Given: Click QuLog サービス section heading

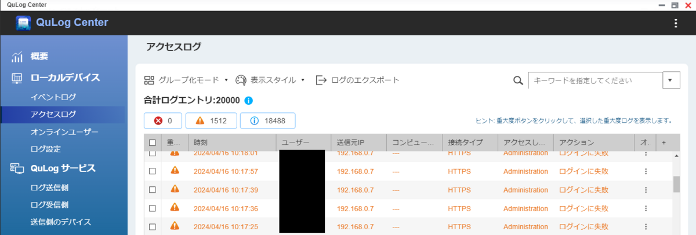Looking at the screenshot, I should (x=63, y=168).
